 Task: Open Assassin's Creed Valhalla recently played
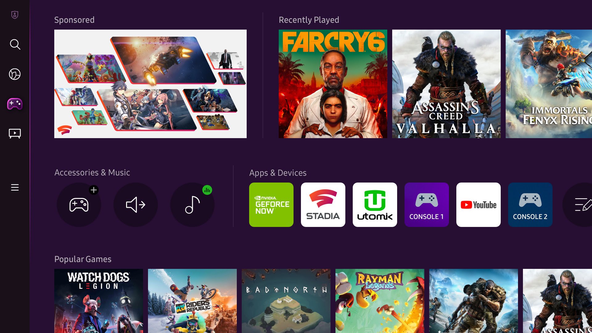(x=446, y=83)
